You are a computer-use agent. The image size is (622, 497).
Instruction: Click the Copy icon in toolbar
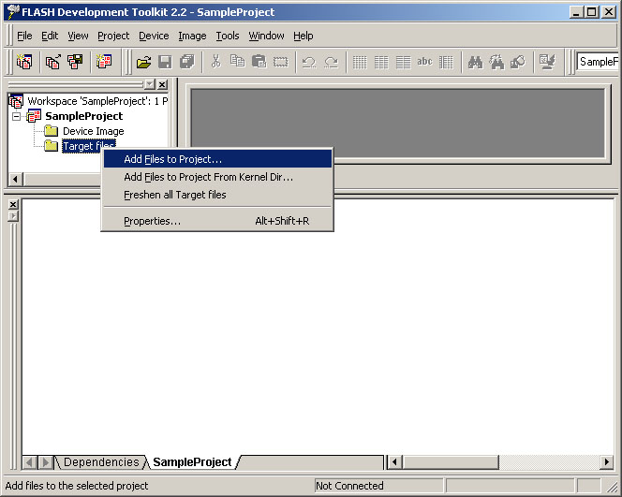point(237,62)
